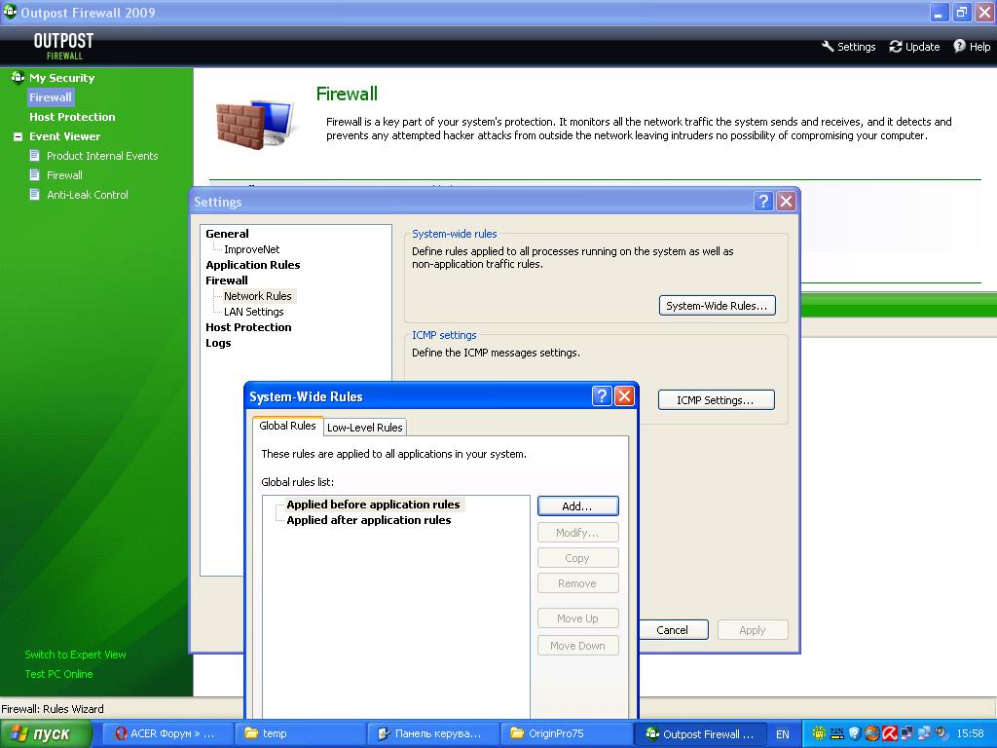Viewport: 997px width, 748px height.
Task: Click the System-Wide Rules... button
Action: (x=717, y=305)
